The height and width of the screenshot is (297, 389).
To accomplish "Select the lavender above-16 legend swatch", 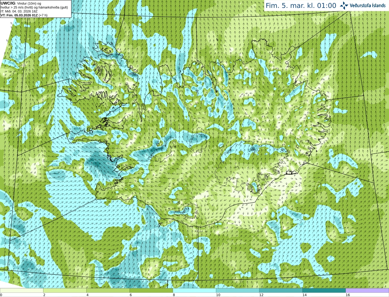I will tap(367, 291).
